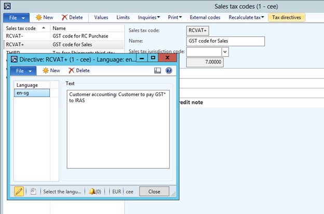This screenshot has width=324, height=214.
Task: Sort by the Sales tax code column header
Action: coord(25,29)
